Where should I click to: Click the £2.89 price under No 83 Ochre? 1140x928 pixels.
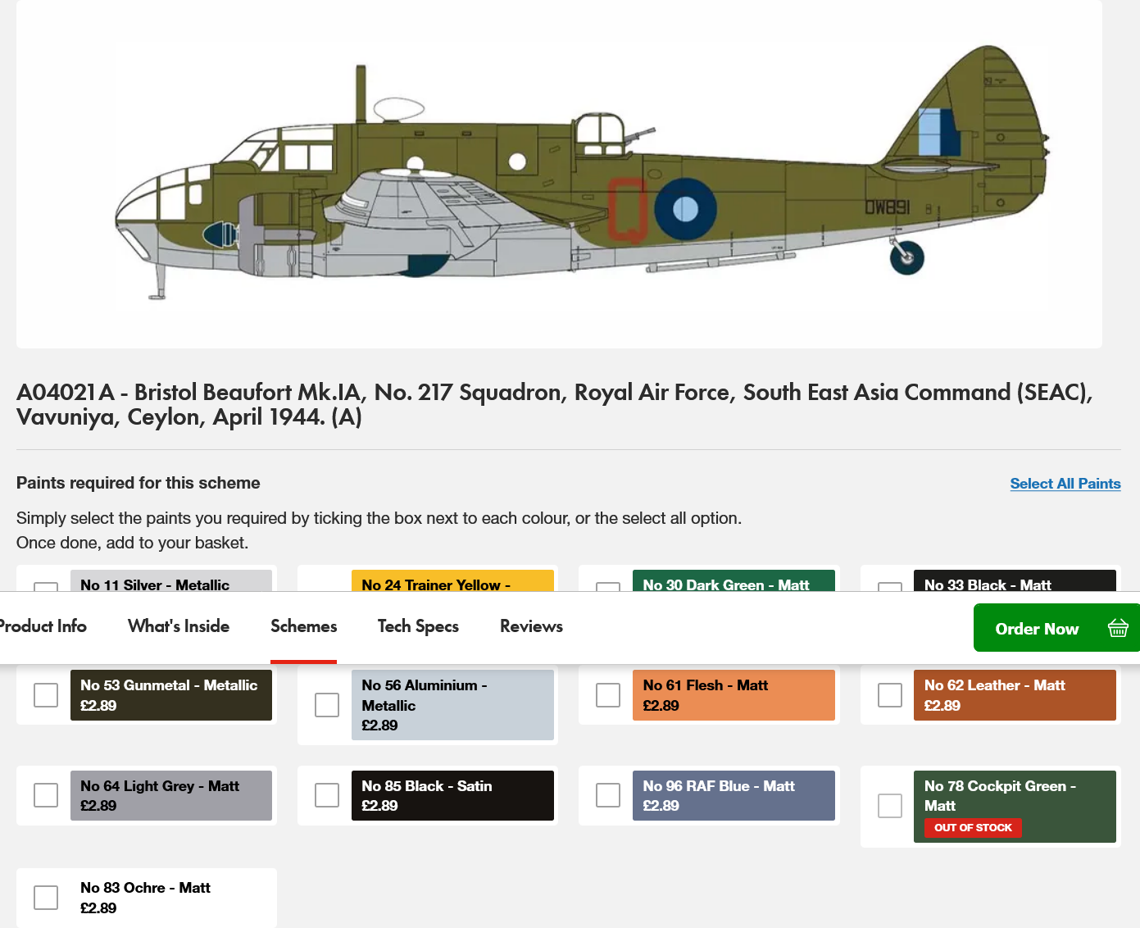[x=98, y=908]
